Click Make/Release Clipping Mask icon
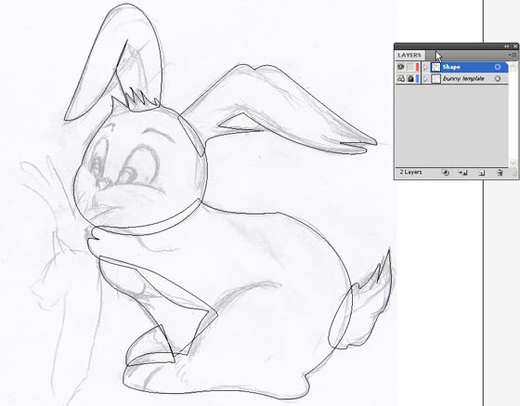 [x=446, y=173]
